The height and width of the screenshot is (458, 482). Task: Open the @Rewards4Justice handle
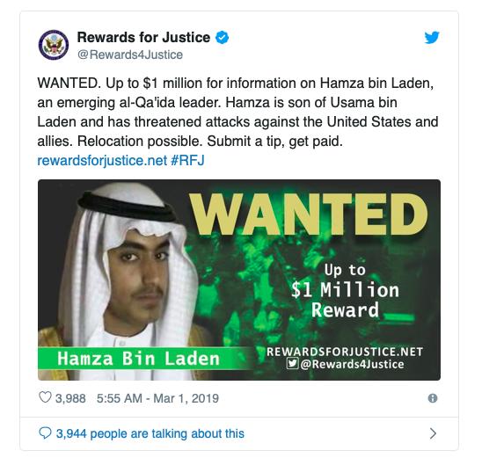pos(129,55)
